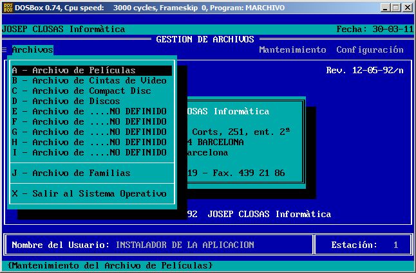This screenshot has width=416, height=273.
Task: Click the DOSBox title bar text
Action: tap(150, 8)
